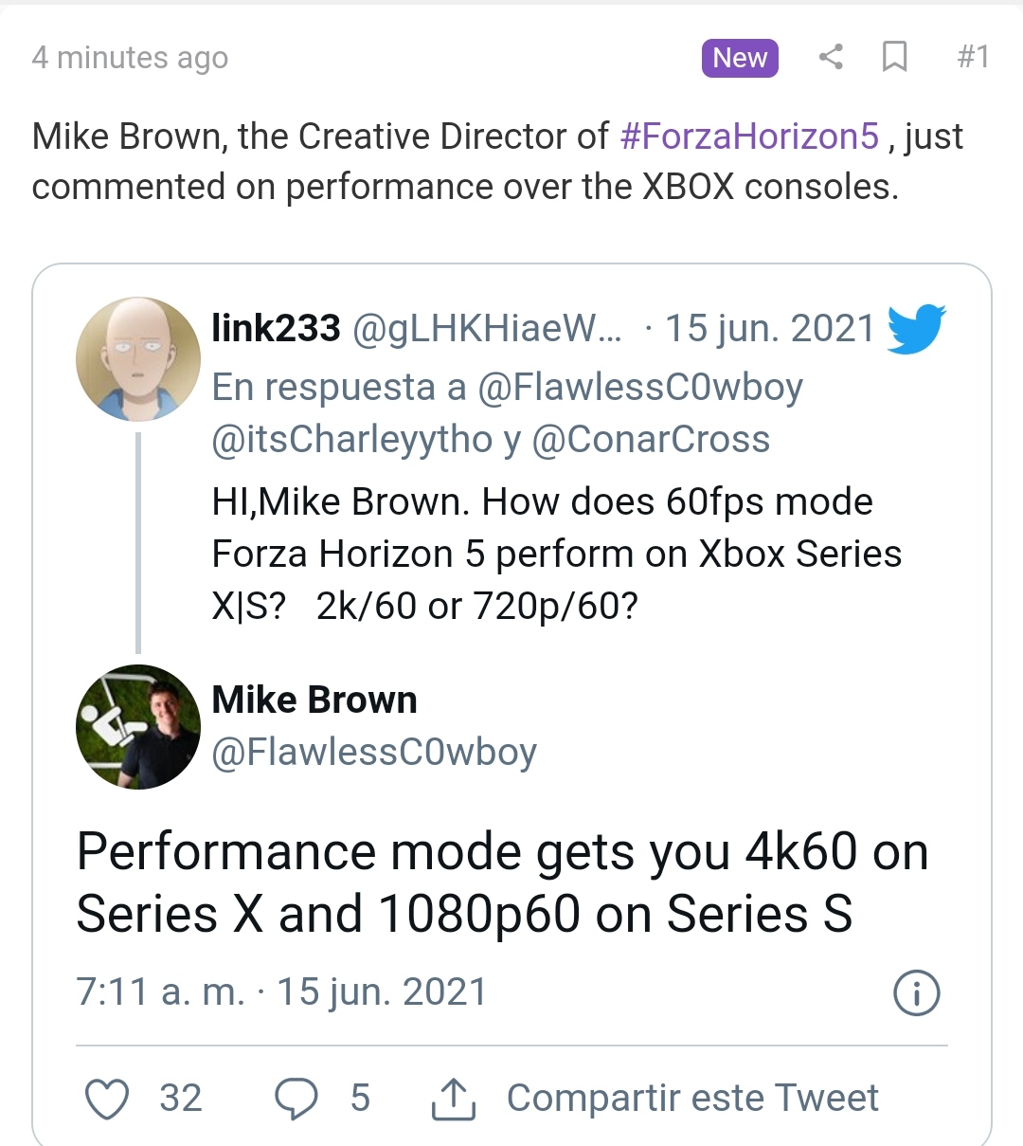Open link233's profile avatar

138,359
